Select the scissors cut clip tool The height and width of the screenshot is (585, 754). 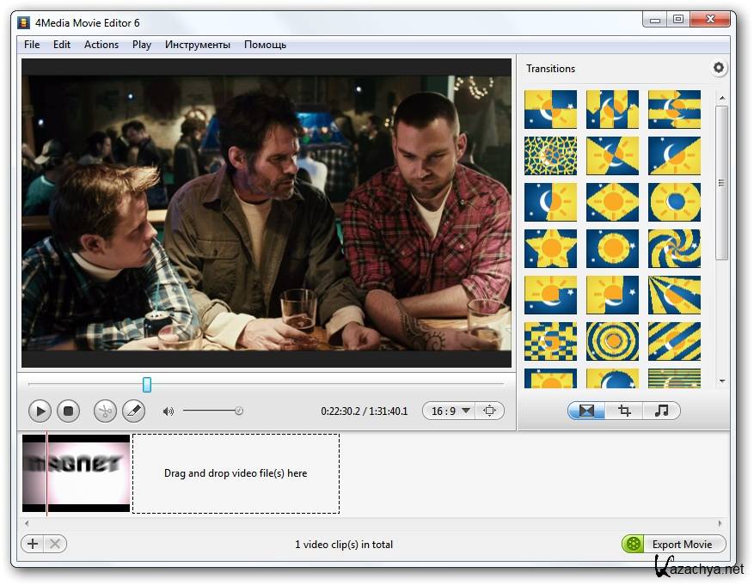104,411
